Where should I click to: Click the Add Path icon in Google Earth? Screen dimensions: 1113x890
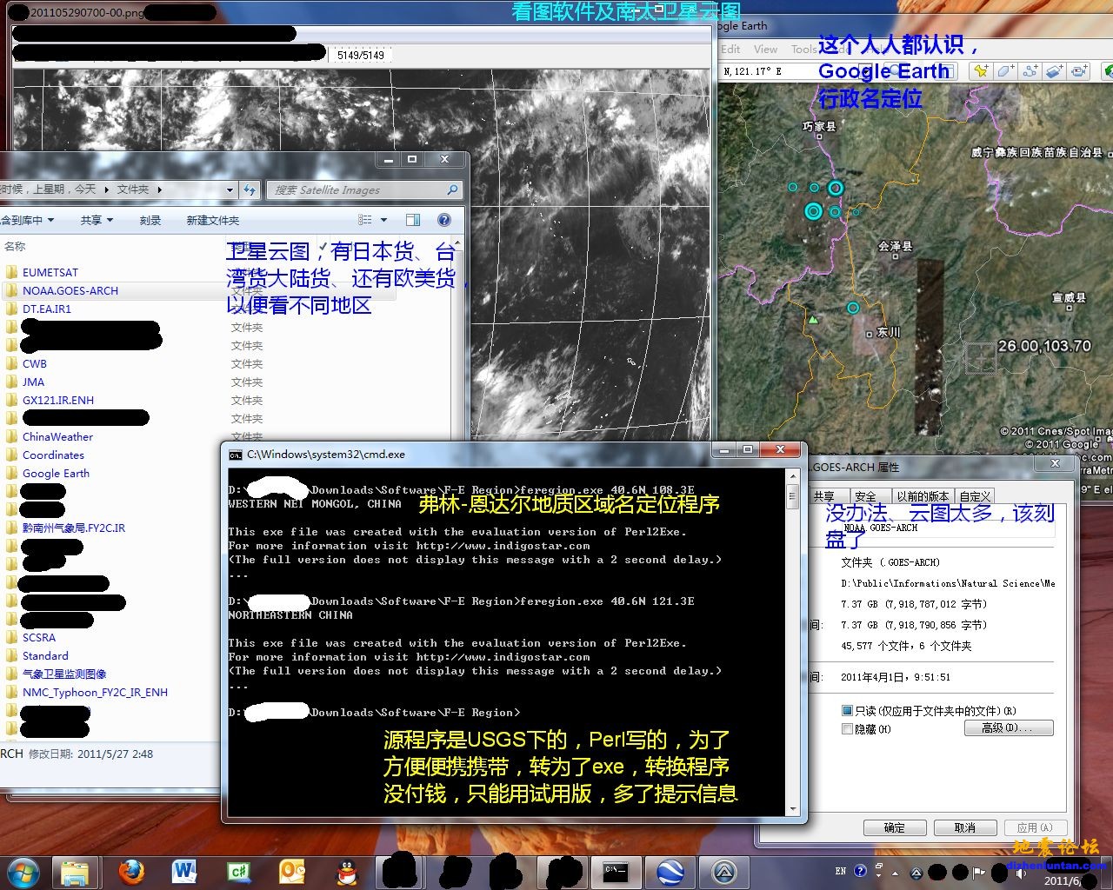click(1030, 71)
